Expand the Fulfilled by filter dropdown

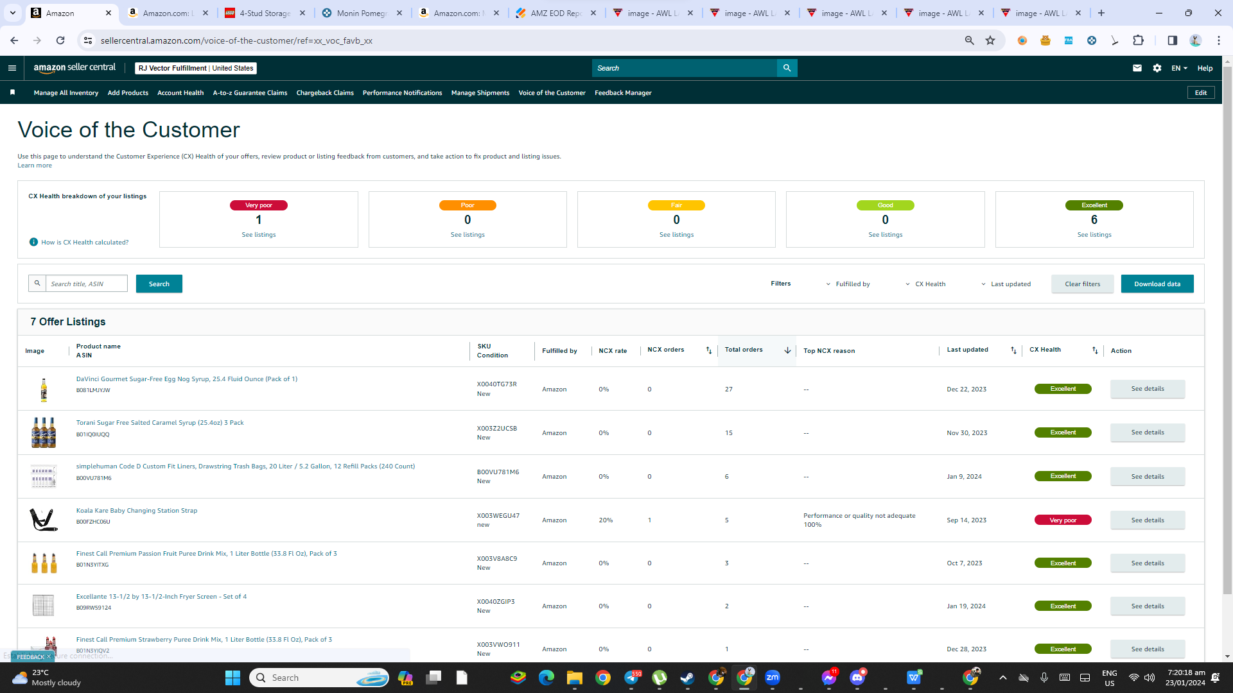(848, 284)
